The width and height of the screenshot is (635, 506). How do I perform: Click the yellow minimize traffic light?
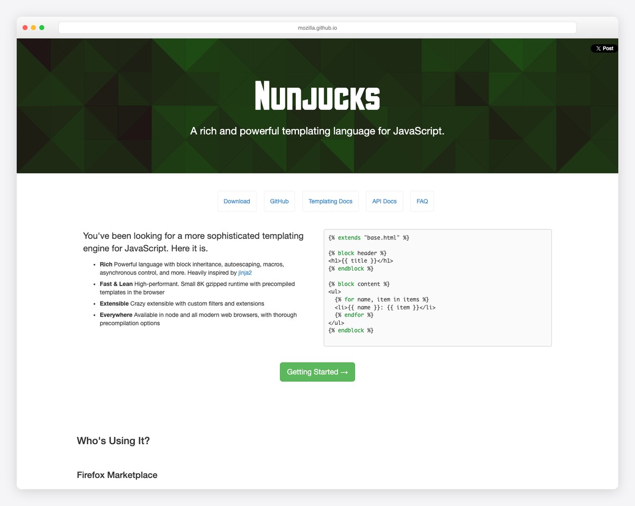[x=33, y=27]
